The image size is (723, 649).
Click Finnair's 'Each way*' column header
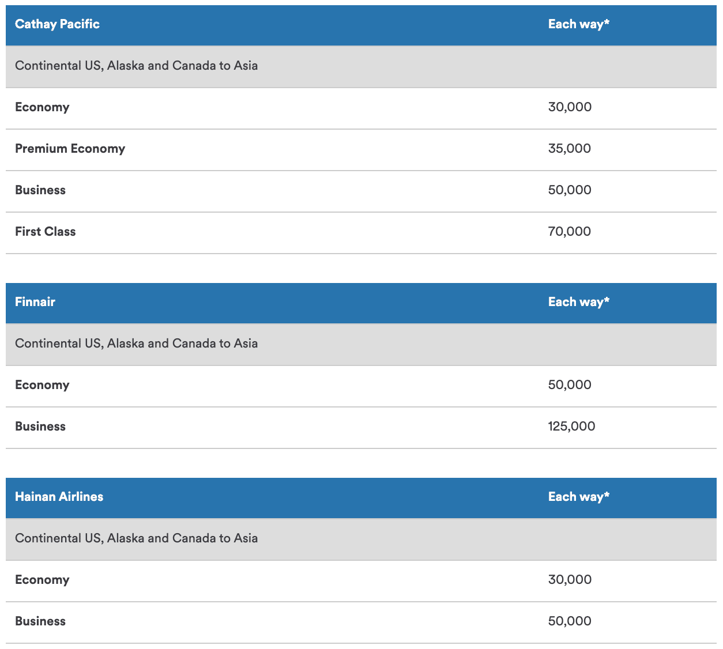click(578, 302)
